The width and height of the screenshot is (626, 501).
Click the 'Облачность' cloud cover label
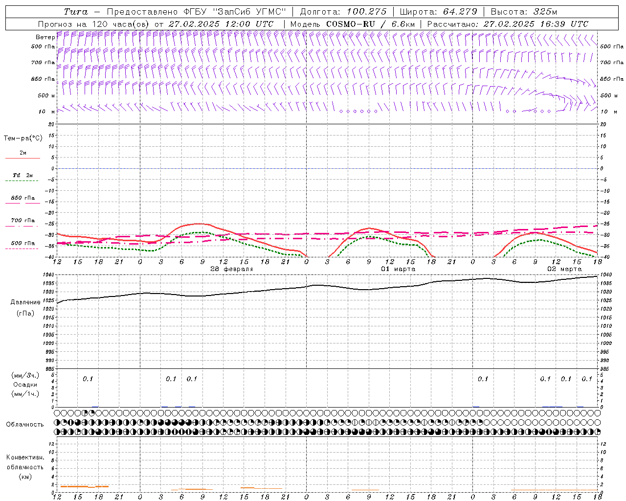[x=25, y=424]
